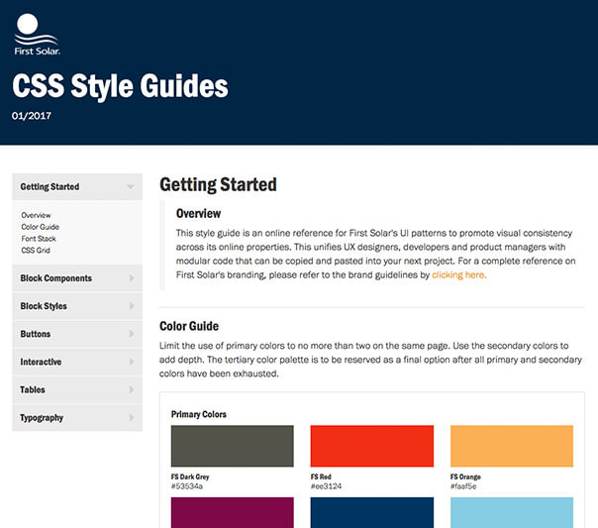This screenshot has height=528, width=598.
Task: Click the FS Red label
Action: tap(321, 476)
